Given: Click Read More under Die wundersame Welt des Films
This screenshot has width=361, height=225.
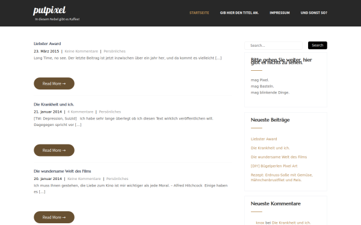Looking at the screenshot, I should [54, 217].
